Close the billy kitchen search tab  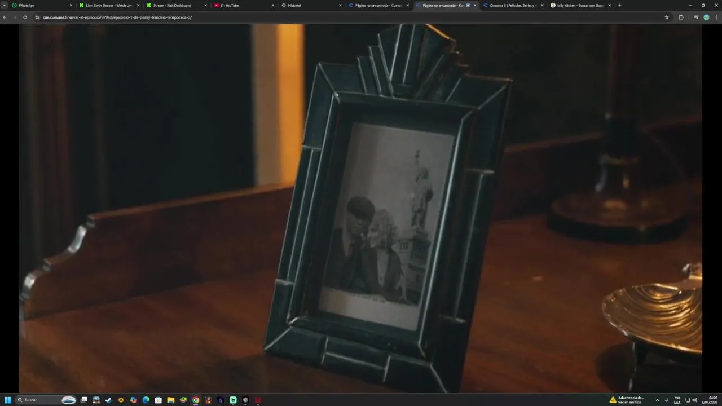point(610,5)
